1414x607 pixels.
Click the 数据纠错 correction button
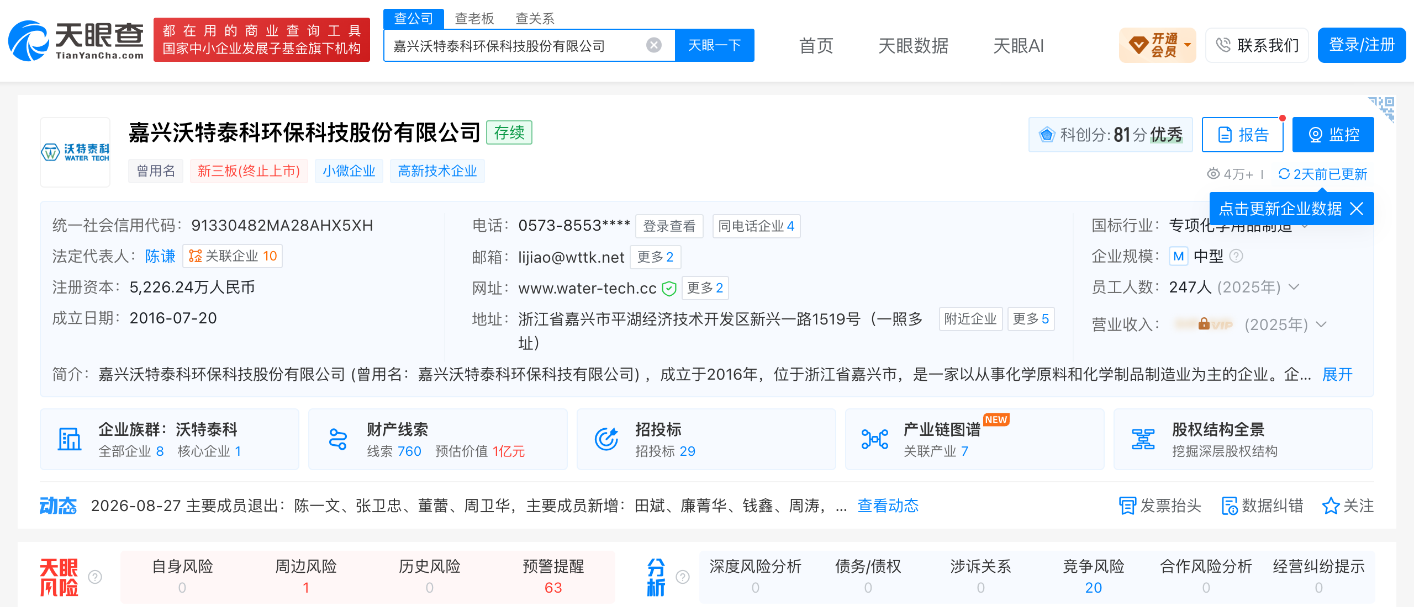pos(1262,505)
